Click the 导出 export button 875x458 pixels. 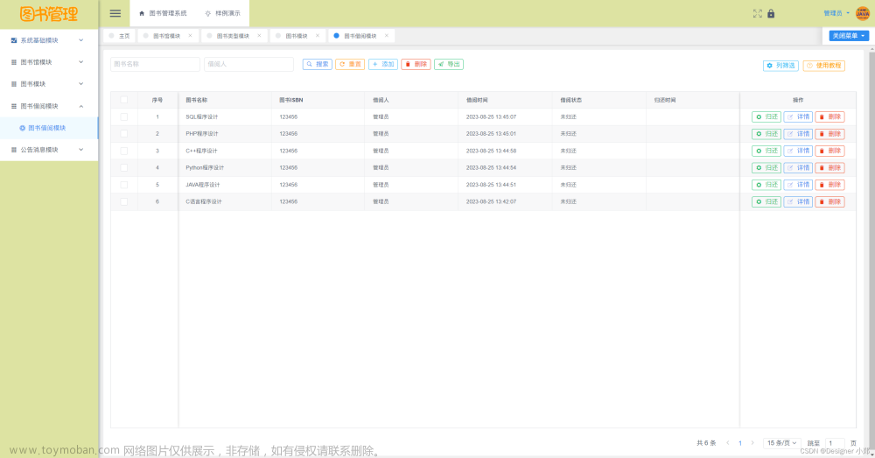pyautogui.click(x=449, y=64)
